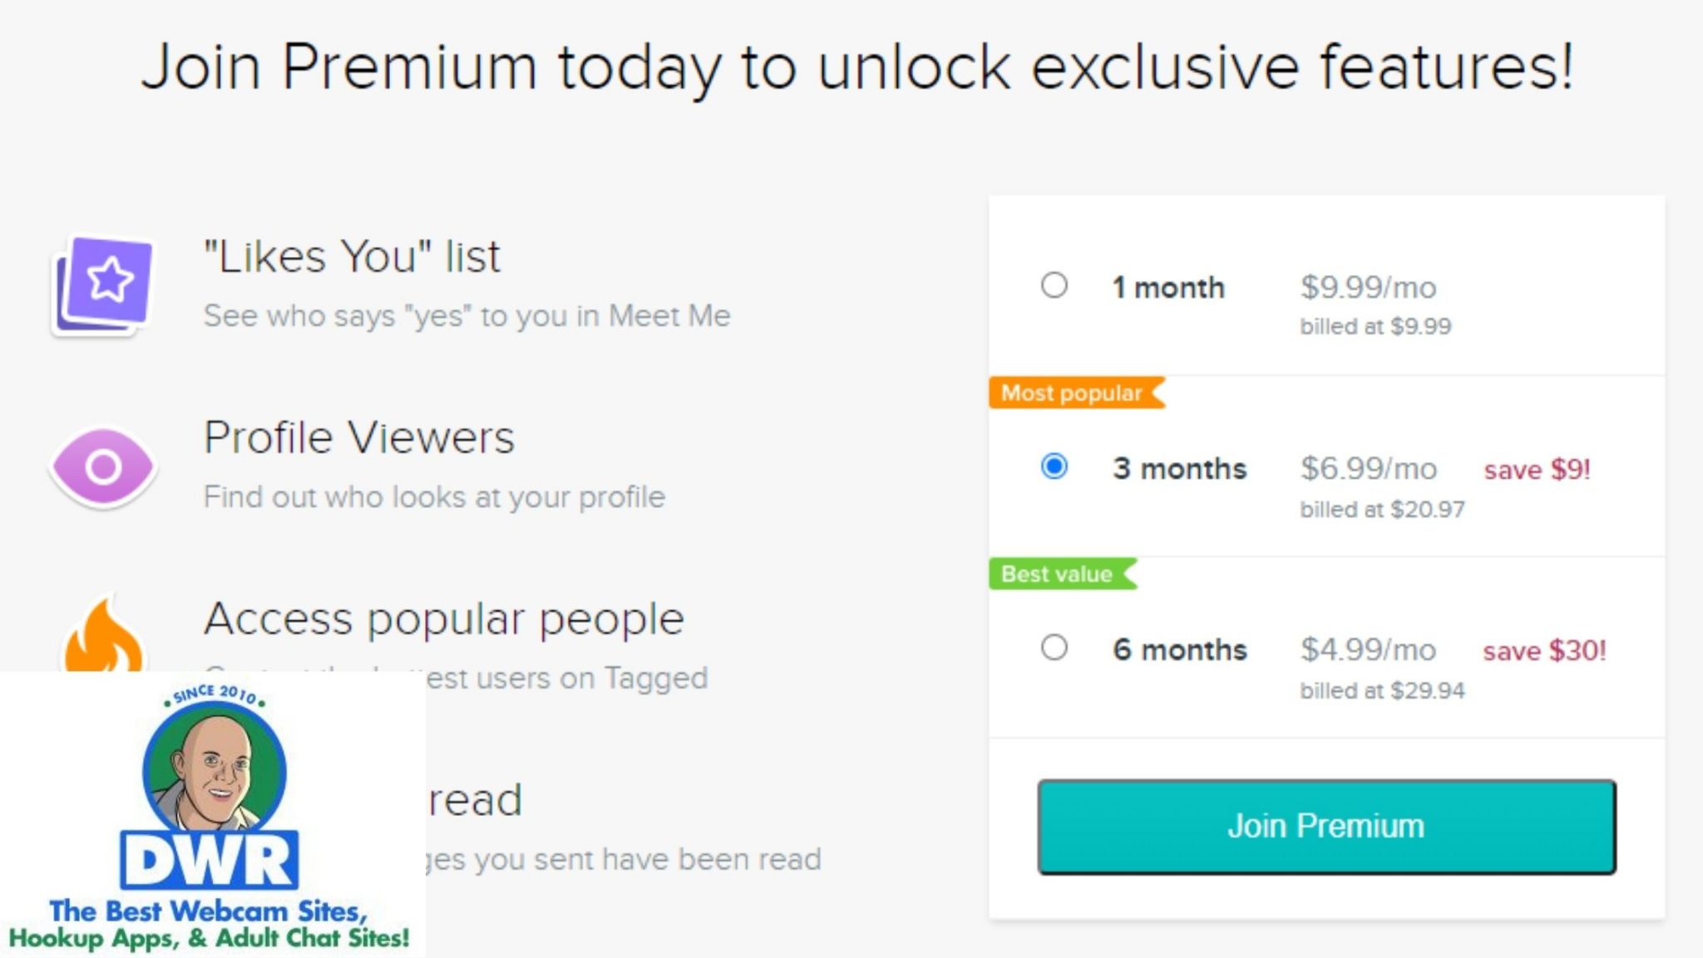Click the Profile Viewers heading

[359, 437]
